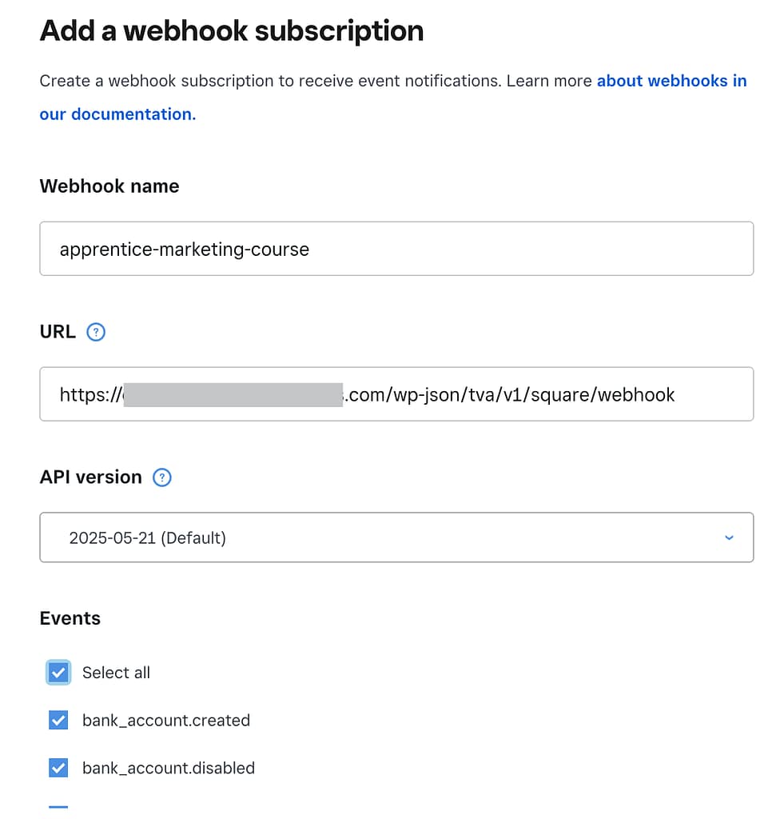
Task: Open the API version help tooltip icon
Action: tap(162, 477)
